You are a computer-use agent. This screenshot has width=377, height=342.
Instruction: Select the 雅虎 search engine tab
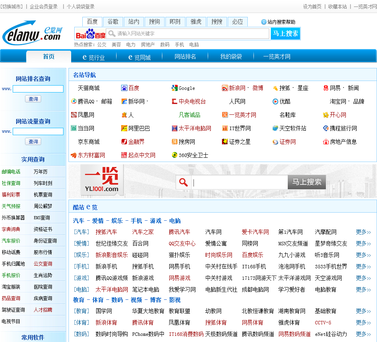196,21
